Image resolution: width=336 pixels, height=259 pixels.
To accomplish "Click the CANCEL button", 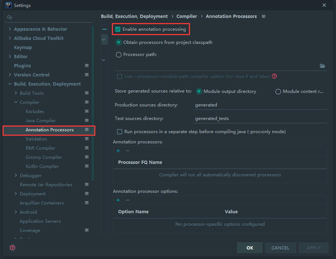I will click(280, 248).
